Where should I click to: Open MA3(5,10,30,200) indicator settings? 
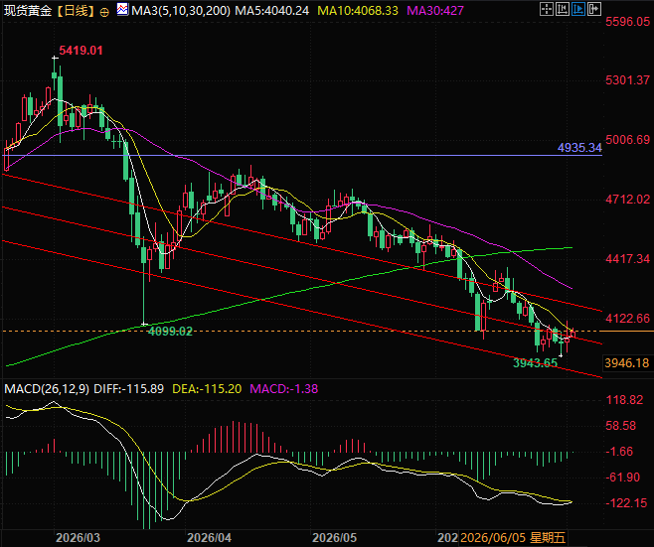click(x=181, y=10)
